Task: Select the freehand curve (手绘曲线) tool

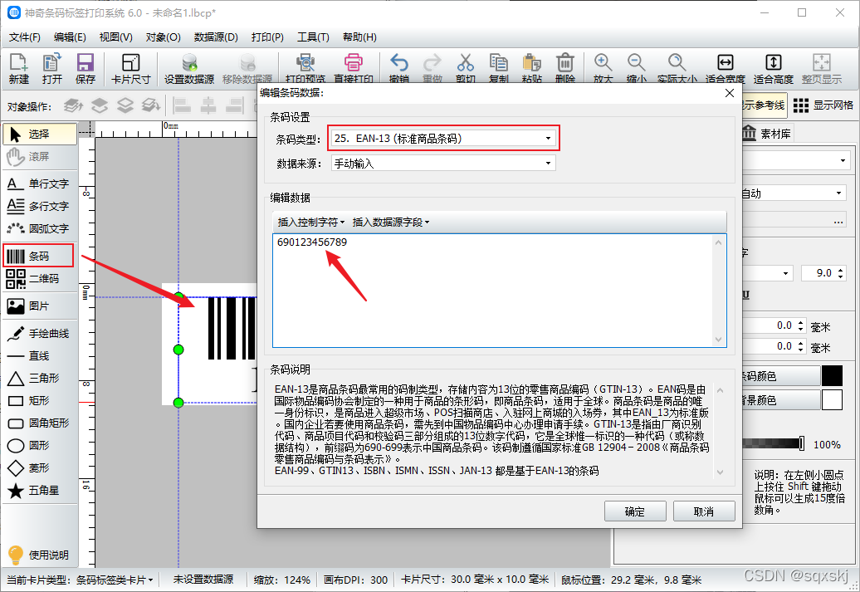Action: (40, 334)
